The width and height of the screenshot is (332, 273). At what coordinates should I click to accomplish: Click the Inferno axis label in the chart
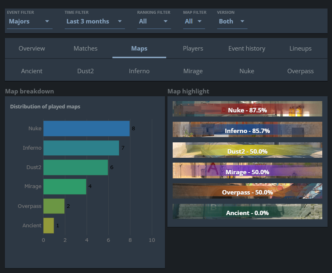32,148
